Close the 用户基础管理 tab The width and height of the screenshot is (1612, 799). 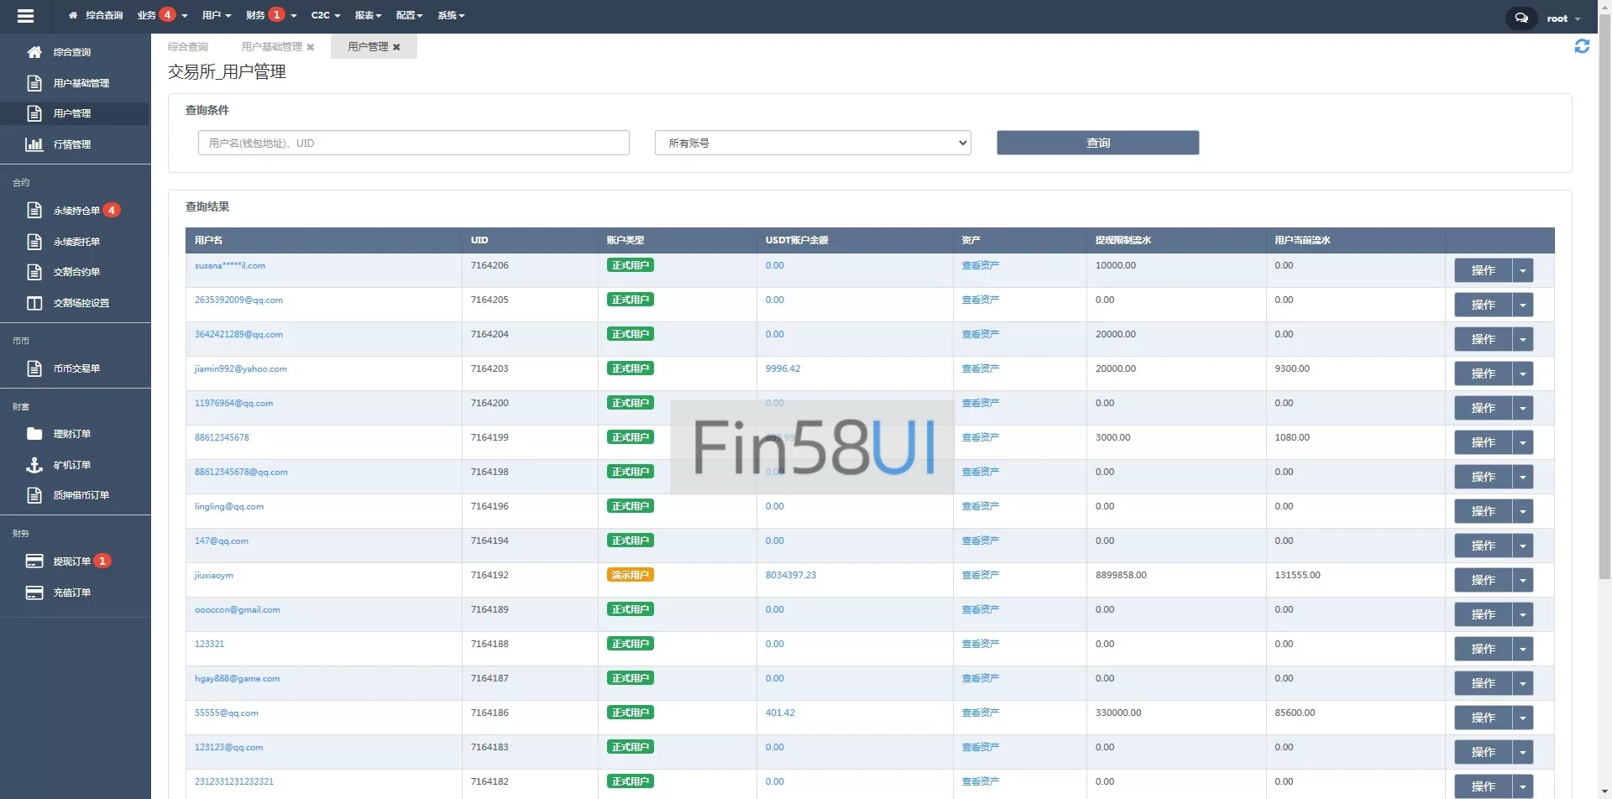click(311, 47)
